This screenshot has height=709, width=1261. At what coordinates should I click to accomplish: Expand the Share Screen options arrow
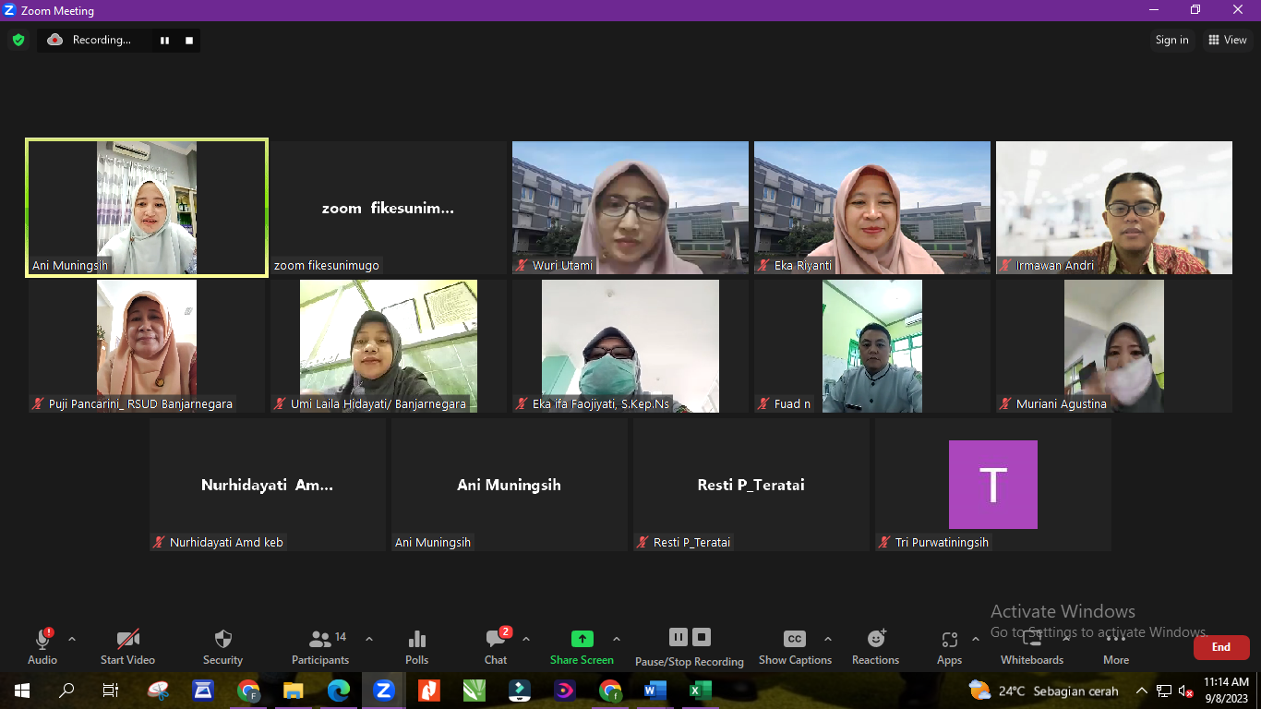pos(617,639)
